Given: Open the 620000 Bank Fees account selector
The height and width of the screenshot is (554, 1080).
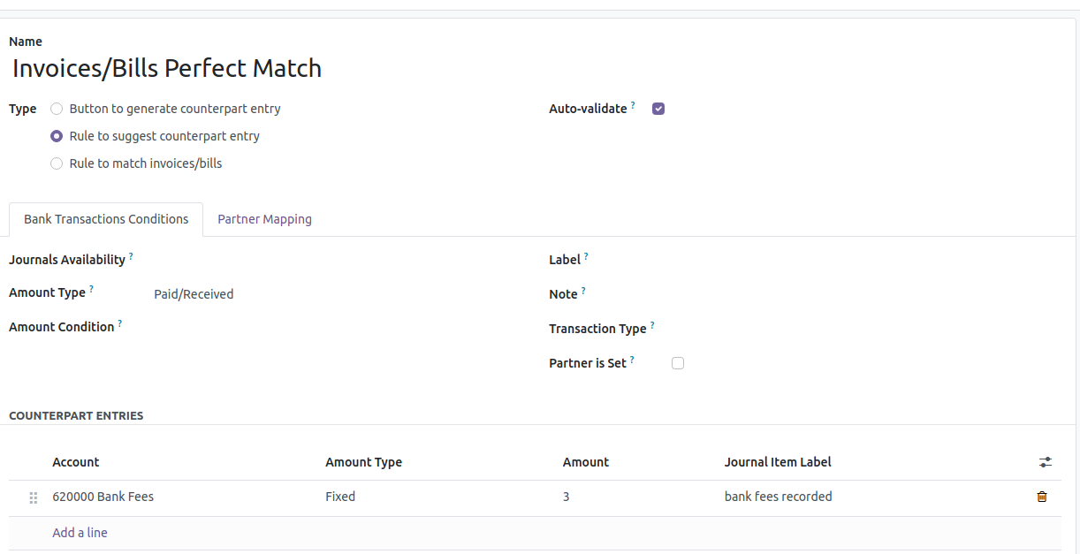Looking at the screenshot, I should (x=103, y=497).
